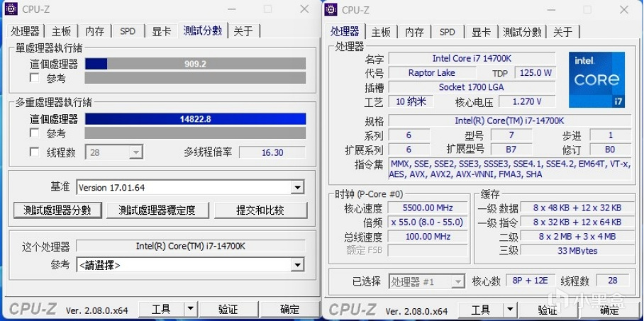Click the CPU-Z app icon in left window title bar
Screen dimensions: 644x321
11,9
